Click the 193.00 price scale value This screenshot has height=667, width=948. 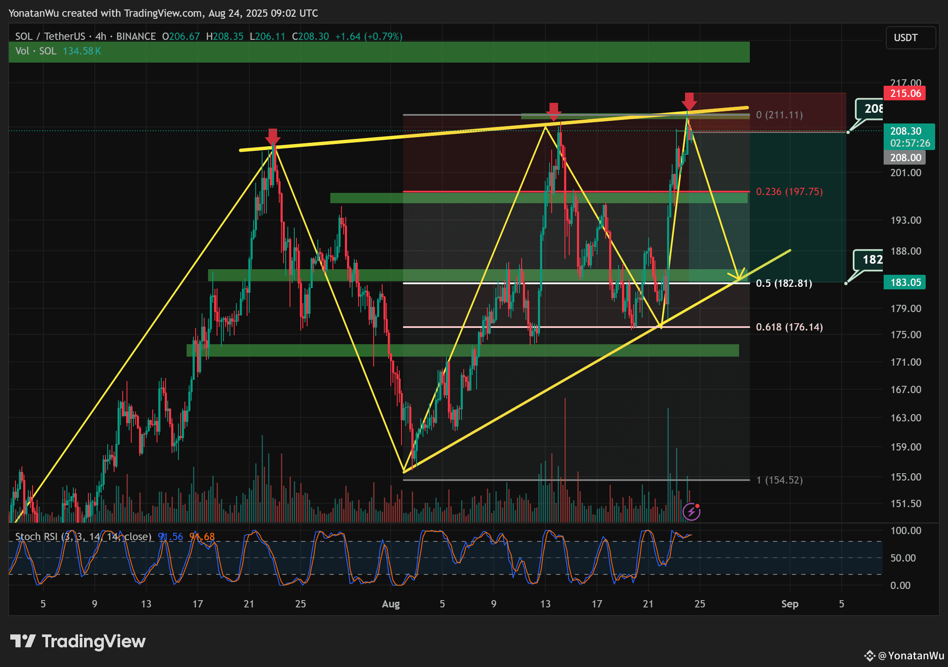coord(906,220)
